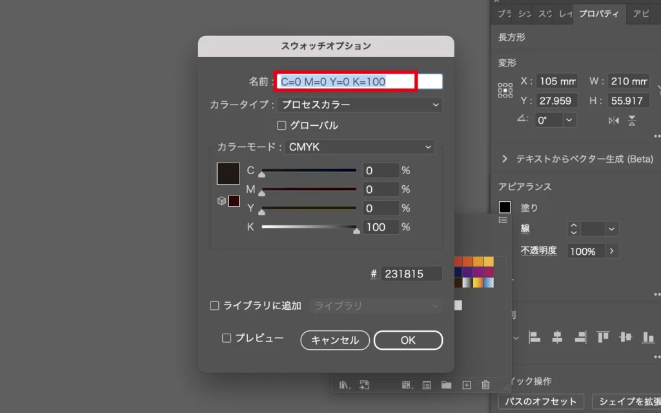This screenshot has width=661, height=413.
Task: Click the delete swatch trash icon
Action: pos(485,385)
